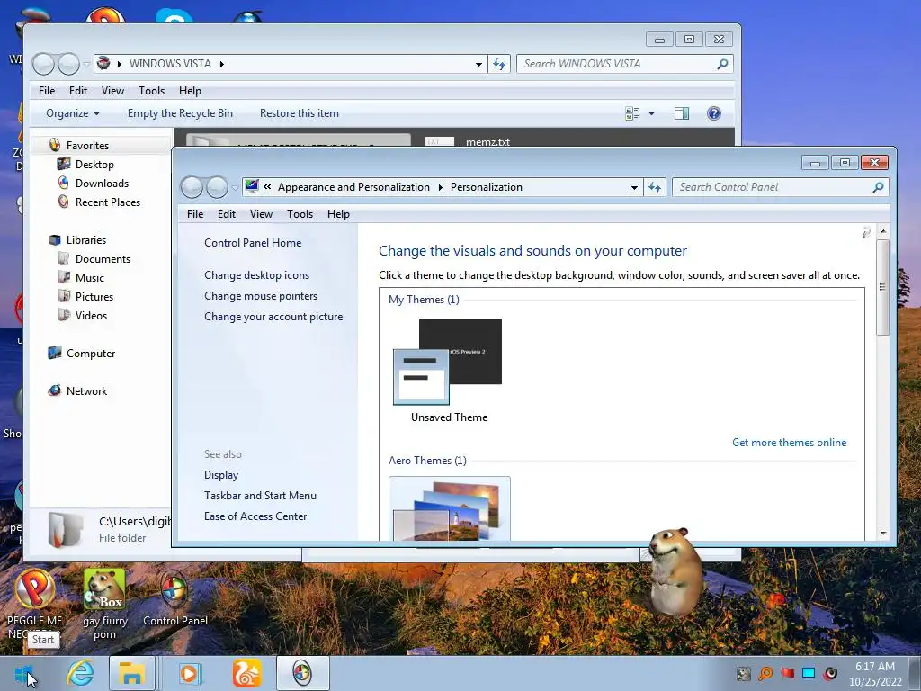This screenshot has height=691, width=921.
Task: Expand the view options dropdown arrow
Action: [651, 113]
